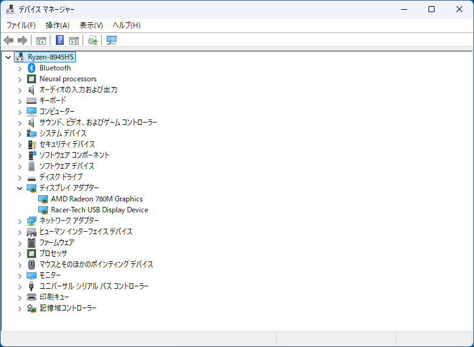Click the Back arrow toolbar icon
The width and height of the screenshot is (474, 347).
click(x=8, y=40)
